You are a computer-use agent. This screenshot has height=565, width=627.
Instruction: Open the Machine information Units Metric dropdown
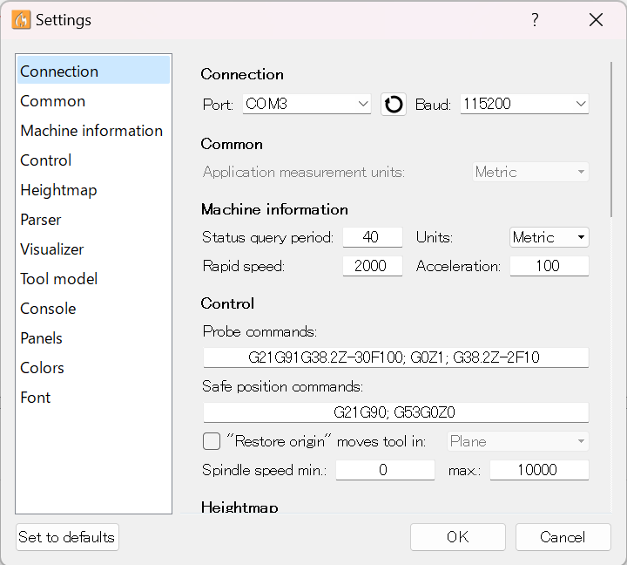tap(549, 237)
